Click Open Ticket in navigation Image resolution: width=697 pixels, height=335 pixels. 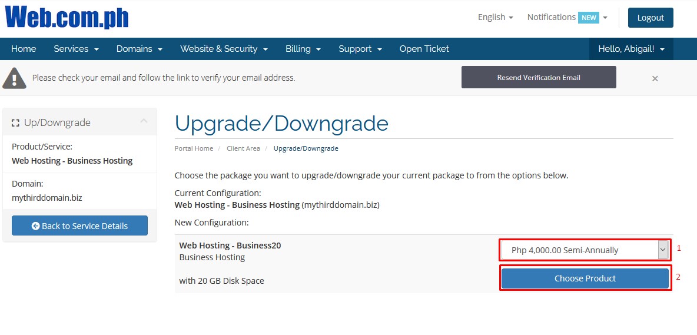pos(424,49)
